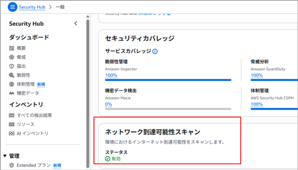Image resolution: width=298 pixels, height=170 pixels.
Task: Click the 新規 badge next to 体制管理
Action: coord(41,85)
